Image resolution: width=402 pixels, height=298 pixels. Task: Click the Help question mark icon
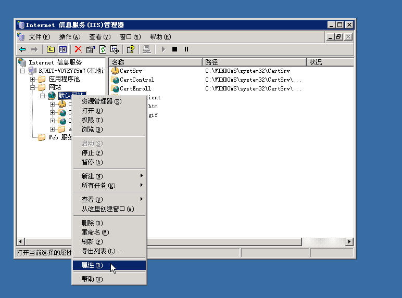pyautogui.click(x=131, y=49)
